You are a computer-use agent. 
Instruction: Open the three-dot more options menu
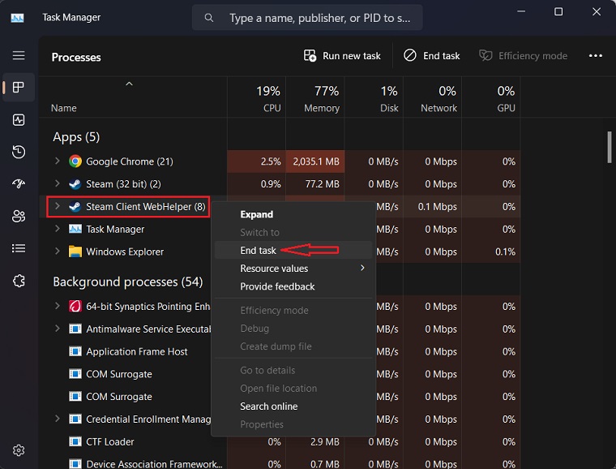point(596,56)
